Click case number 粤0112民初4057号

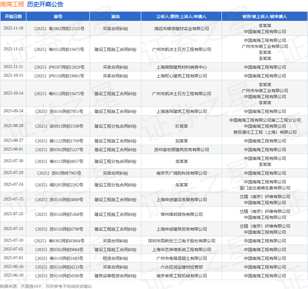click(x=59, y=161)
